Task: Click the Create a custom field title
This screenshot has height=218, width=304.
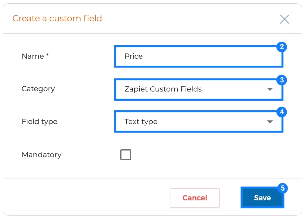Action: click(57, 19)
